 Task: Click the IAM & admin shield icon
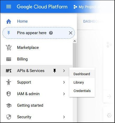pyautogui.click(x=9, y=94)
